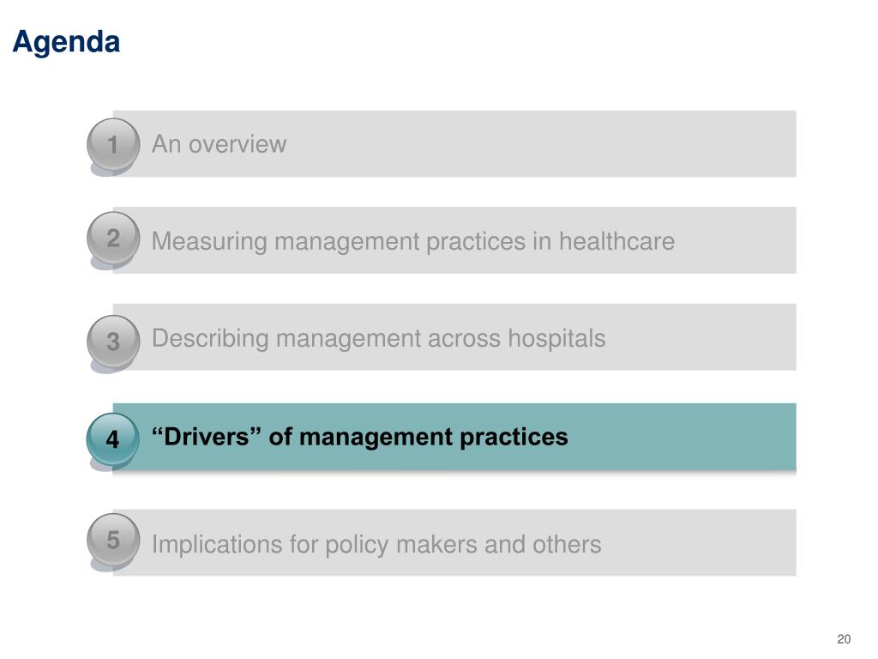Click the number 3 circle badge
The height and width of the screenshot is (659, 878).
(112, 342)
